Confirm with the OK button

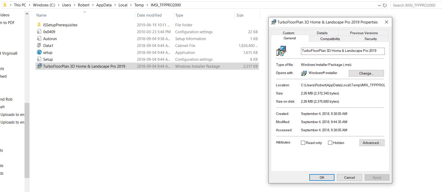click(x=322, y=177)
